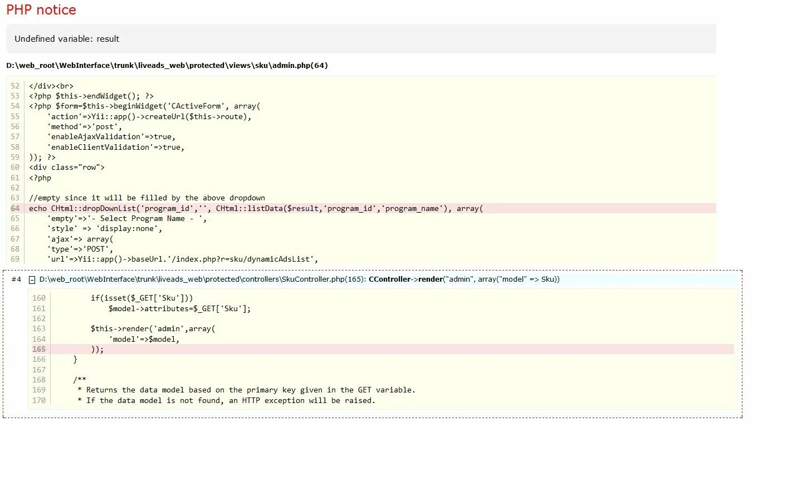Click line 169 'Returns the data model' comment
Screen dimensions: 802x501
247,390
